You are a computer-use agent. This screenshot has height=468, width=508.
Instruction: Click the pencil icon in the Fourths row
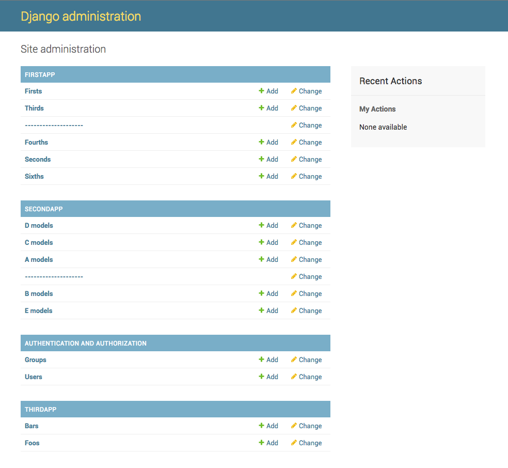click(294, 142)
